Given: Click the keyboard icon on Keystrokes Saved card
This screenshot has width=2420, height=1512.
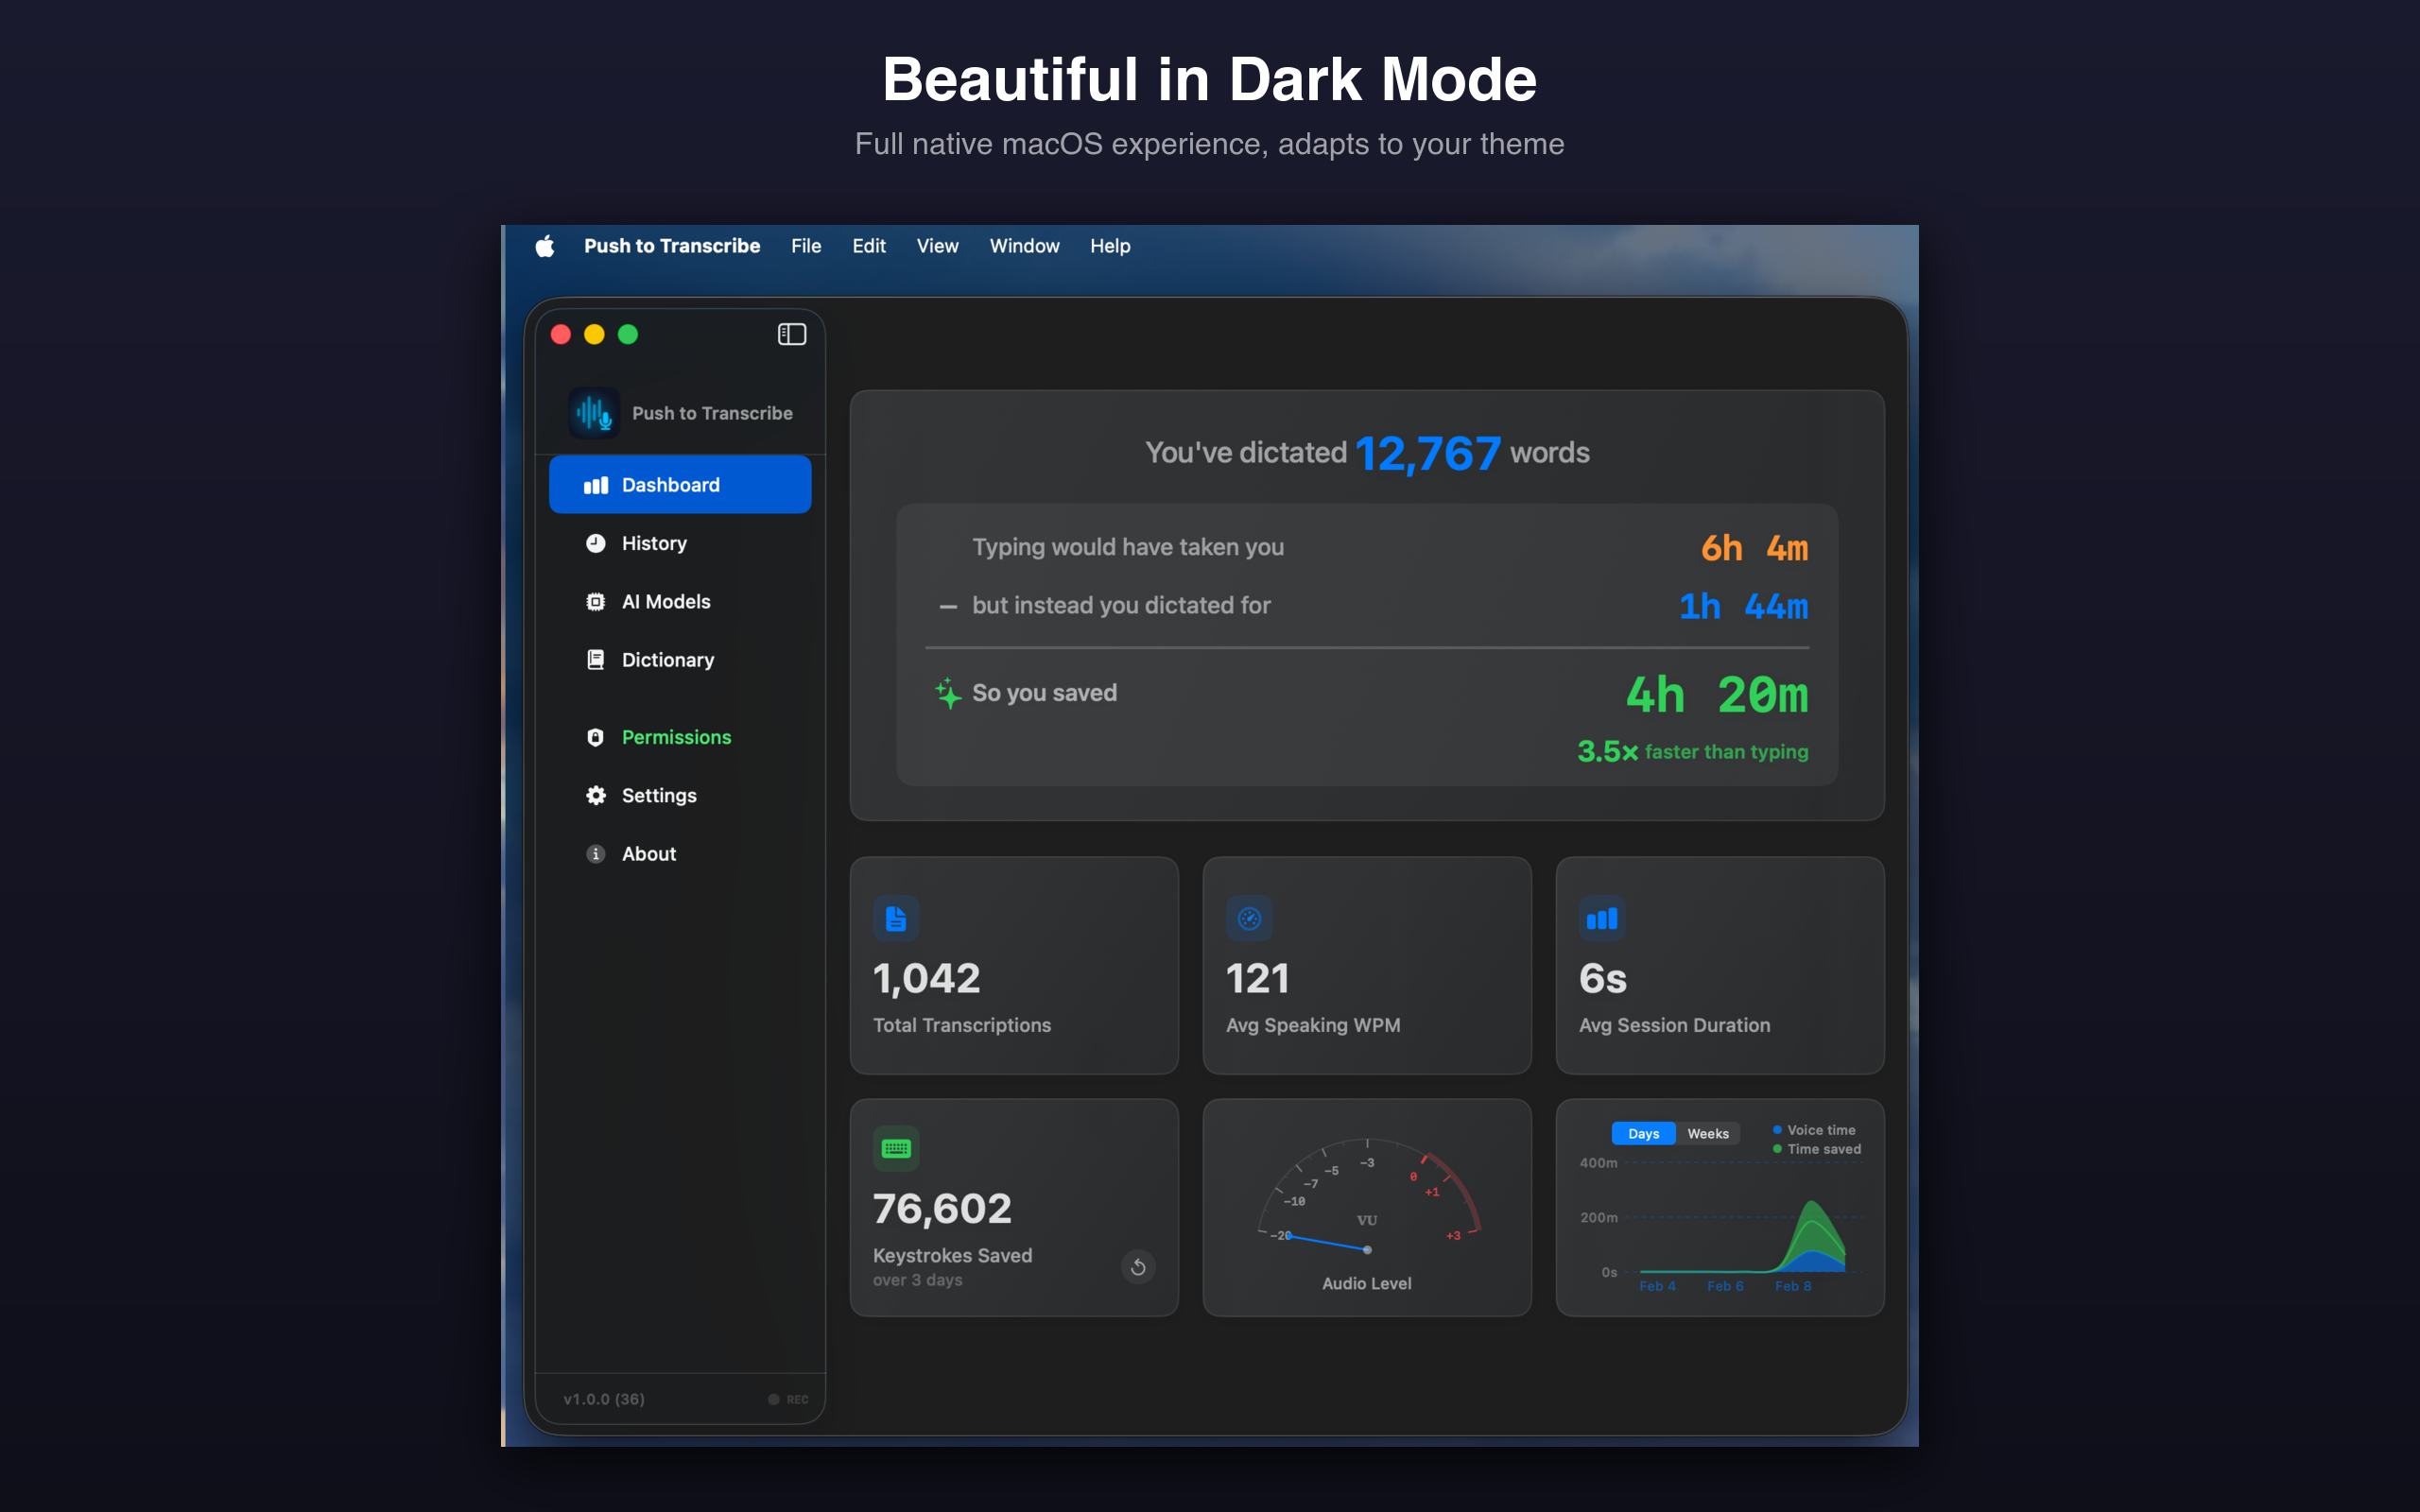Looking at the screenshot, I should pos(897,1148).
